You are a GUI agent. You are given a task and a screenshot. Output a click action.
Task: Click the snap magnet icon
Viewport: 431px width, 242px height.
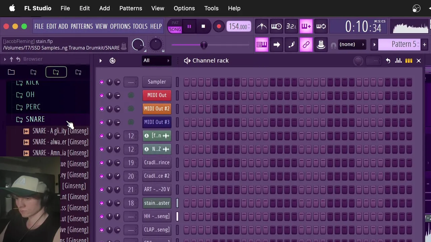(333, 45)
